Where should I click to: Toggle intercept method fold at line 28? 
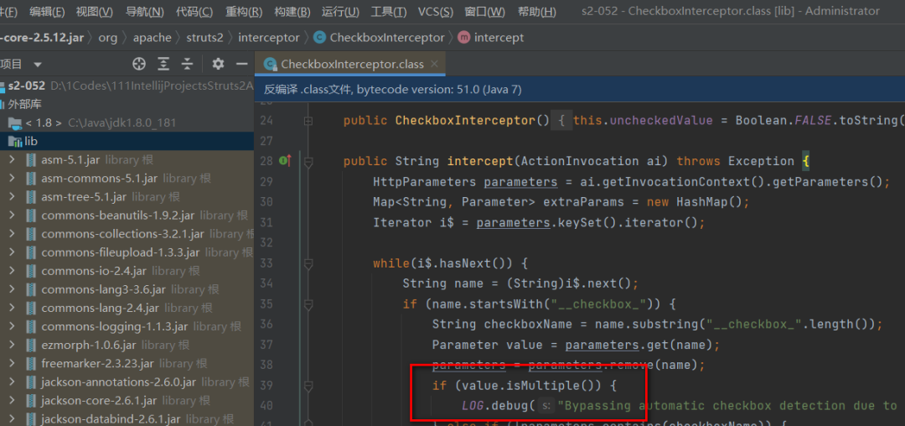point(308,162)
